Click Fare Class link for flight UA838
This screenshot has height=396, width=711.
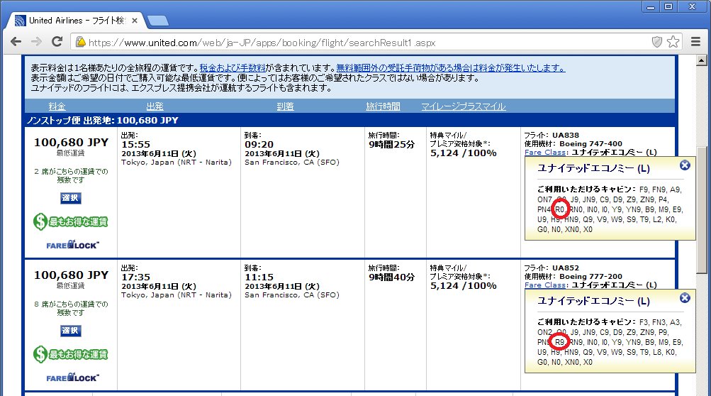[546, 152]
